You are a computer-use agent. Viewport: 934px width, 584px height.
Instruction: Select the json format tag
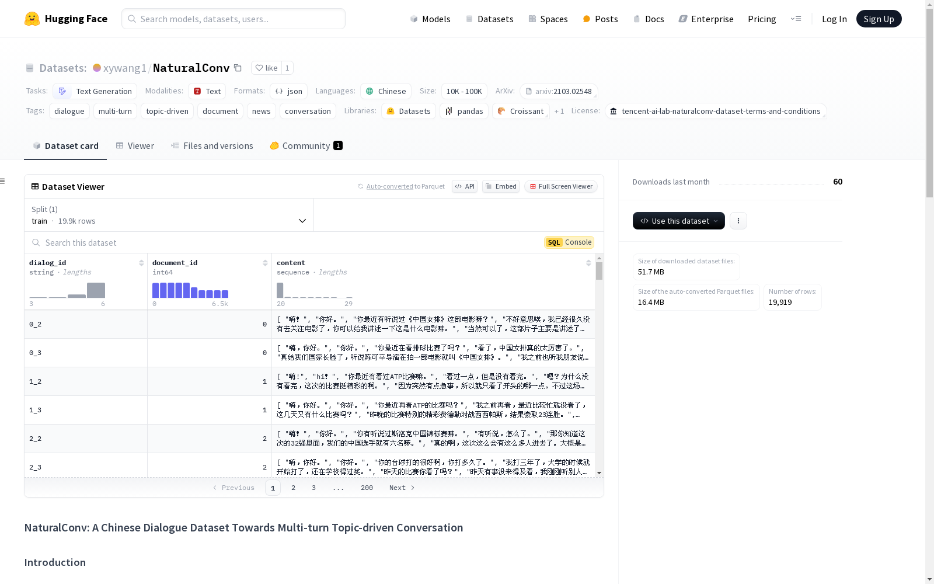(x=289, y=91)
